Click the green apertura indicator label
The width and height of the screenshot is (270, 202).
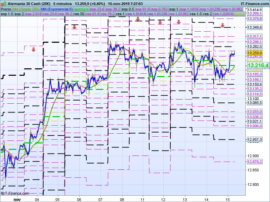(81, 9)
